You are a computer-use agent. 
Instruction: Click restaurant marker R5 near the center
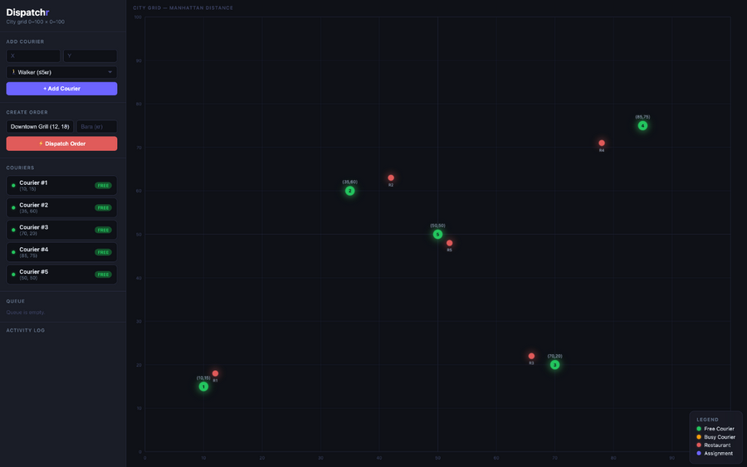click(x=450, y=243)
